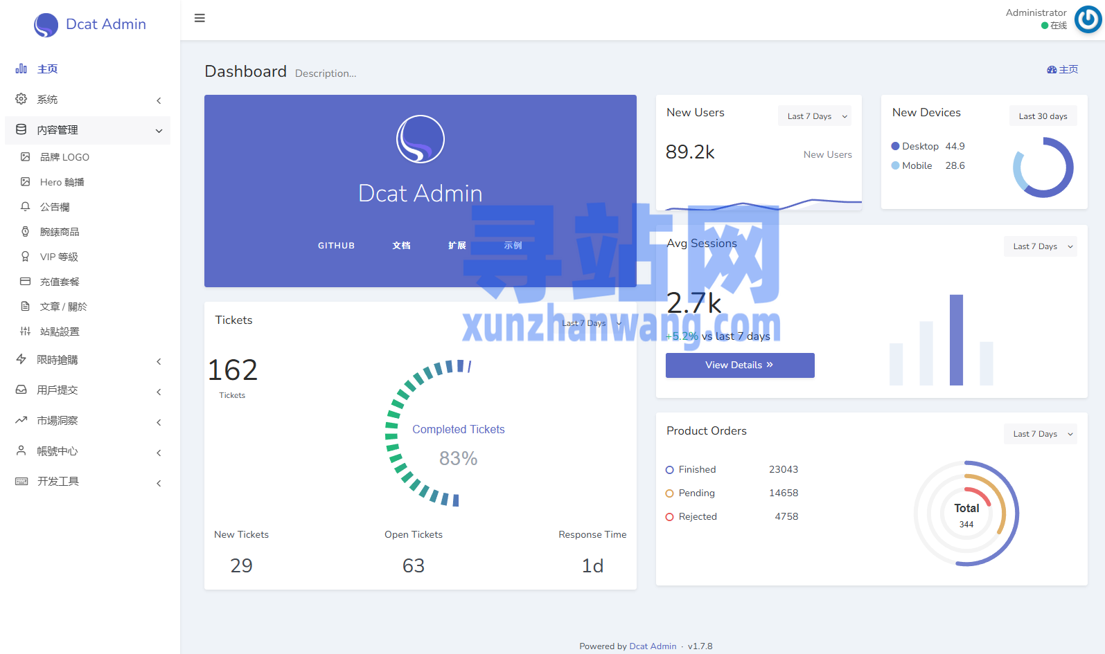This screenshot has width=1105, height=654.
Task: Click the New Devices donut chart
Action: [x=1043, y=167]
